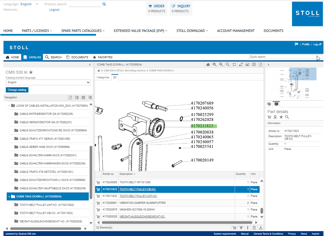The image size is (324, 236).
Task: Click the zoom in icon on drawing toolbar
Action: [214, 65]
